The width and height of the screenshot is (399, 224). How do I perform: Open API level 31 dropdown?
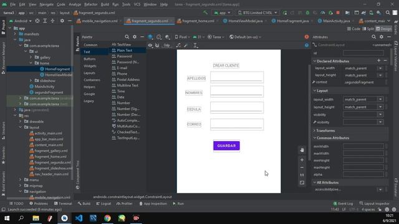coord(199,37)
